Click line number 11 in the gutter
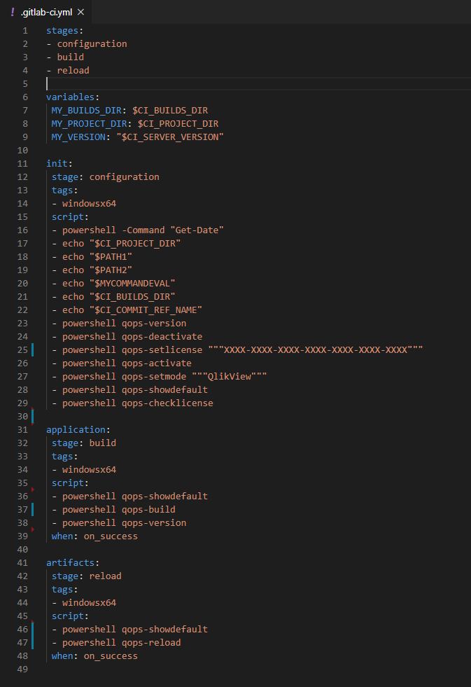 22,163
